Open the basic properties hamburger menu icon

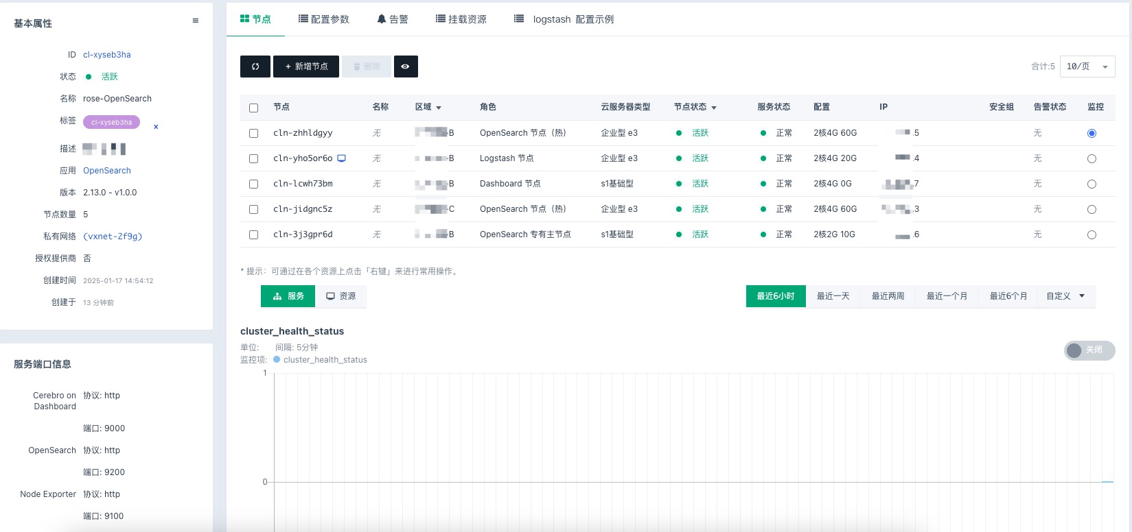click(x=196, y=21)
